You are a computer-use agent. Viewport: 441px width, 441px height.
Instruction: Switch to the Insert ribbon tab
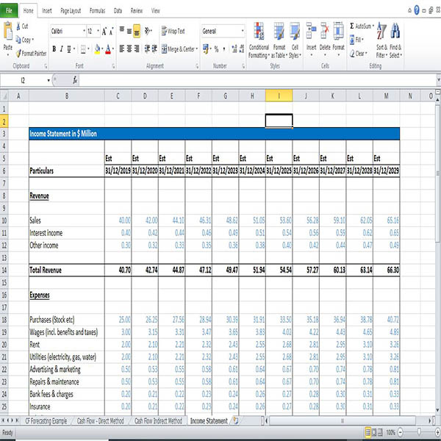47,11
